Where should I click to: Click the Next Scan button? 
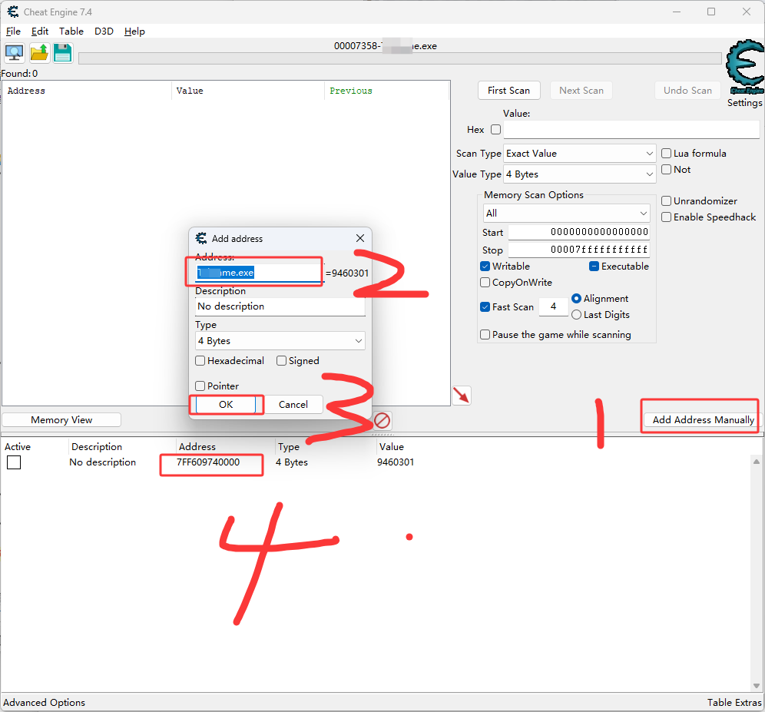[581, 91]
